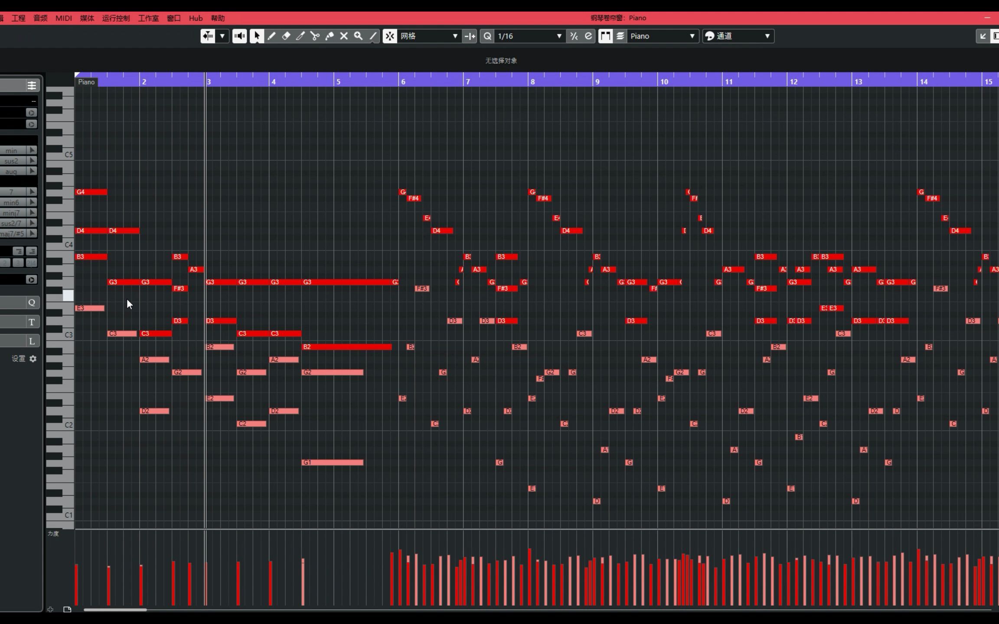The width and height of the screenshot is (999, 624).
Task: Open the 运行控制 menu
Action: [116, 18]
